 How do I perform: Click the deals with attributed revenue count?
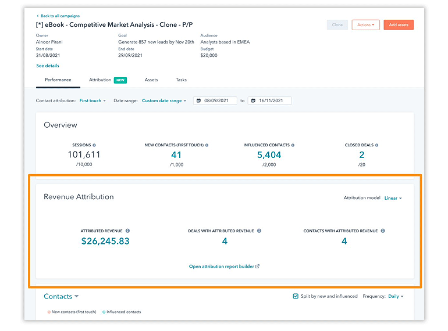tap(225, 241)
